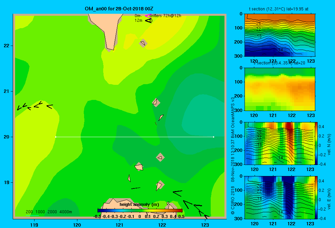Click the vel. E color scale bar
The height and width of the screenshot is (228, 335).
coord(316,197)
